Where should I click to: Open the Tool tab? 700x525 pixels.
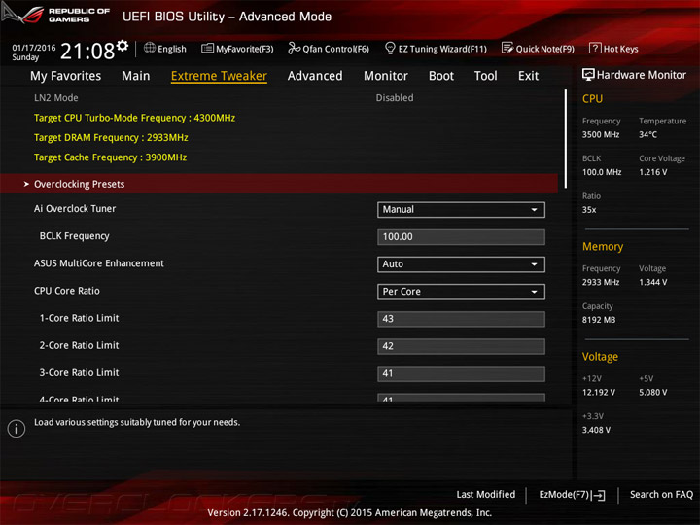(485, 76)
